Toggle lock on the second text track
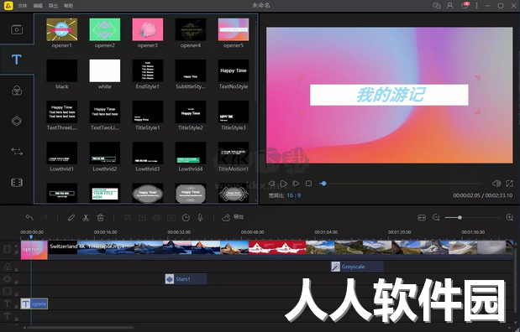 (x=16, y=319)
